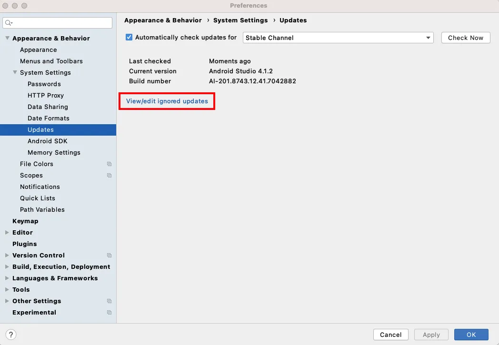Expand the Tools section arrow

[7, 290]
